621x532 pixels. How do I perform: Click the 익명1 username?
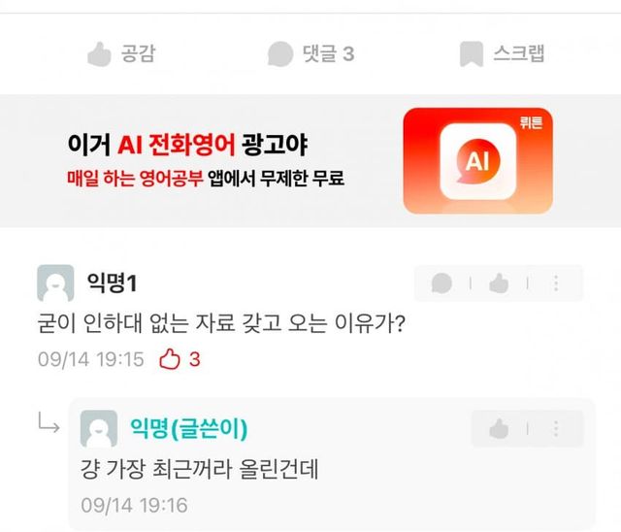tap(113, 283)
